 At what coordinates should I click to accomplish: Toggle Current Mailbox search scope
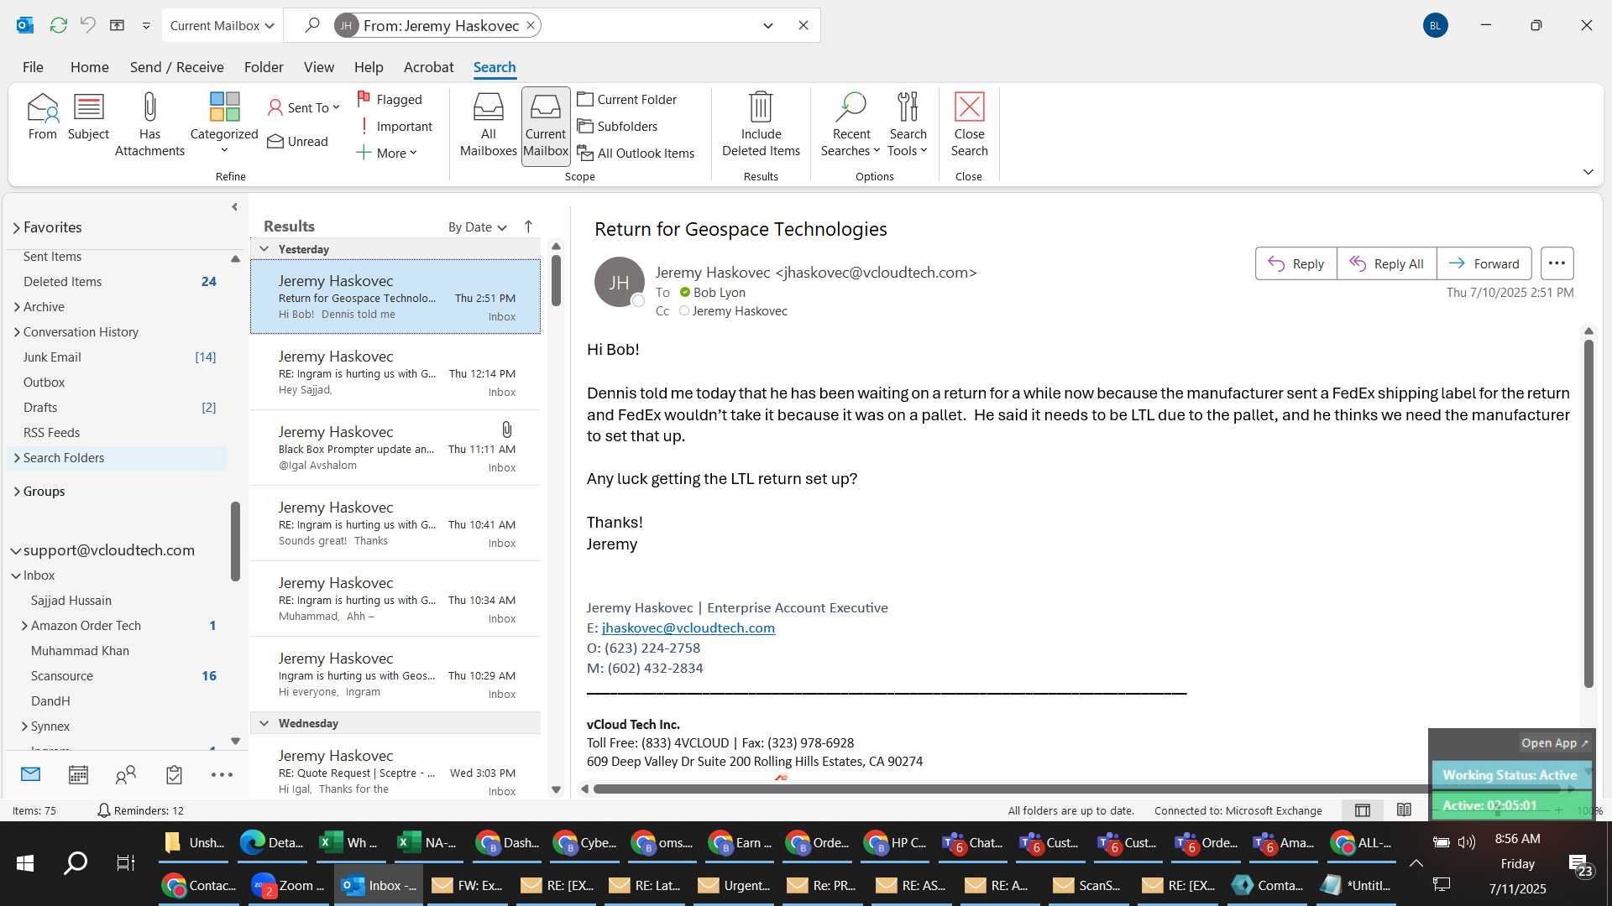[546, 126]
